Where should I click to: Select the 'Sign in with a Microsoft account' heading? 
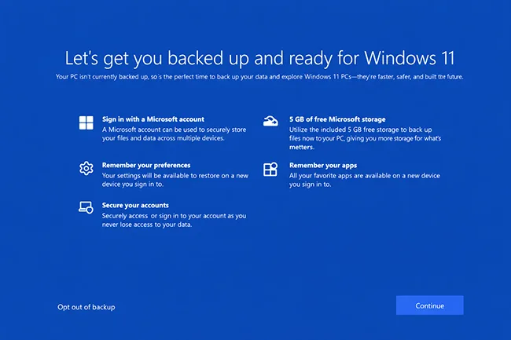click(x=153, y=119)
